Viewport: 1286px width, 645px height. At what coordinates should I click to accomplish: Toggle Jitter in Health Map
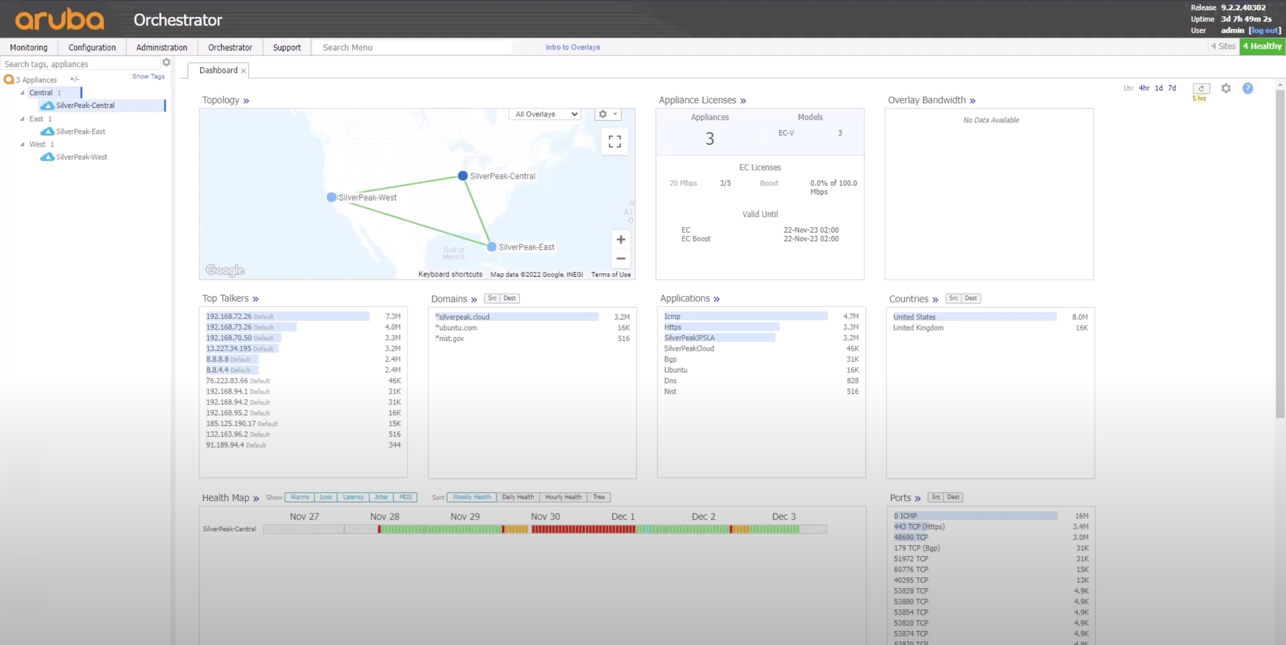pyautogui.click(x=381, y=497)
